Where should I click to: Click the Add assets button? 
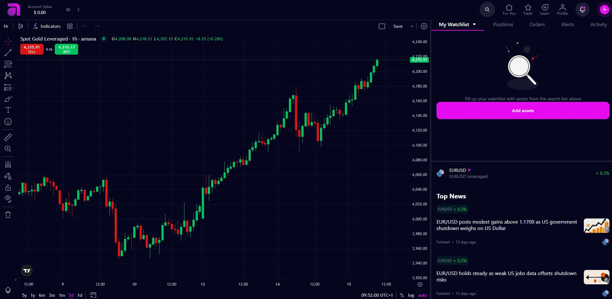523,111
